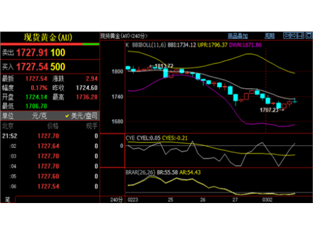Click the 0223 date on the time axis
The height and width of the screenshot is (235, 313).
(133, 200)
